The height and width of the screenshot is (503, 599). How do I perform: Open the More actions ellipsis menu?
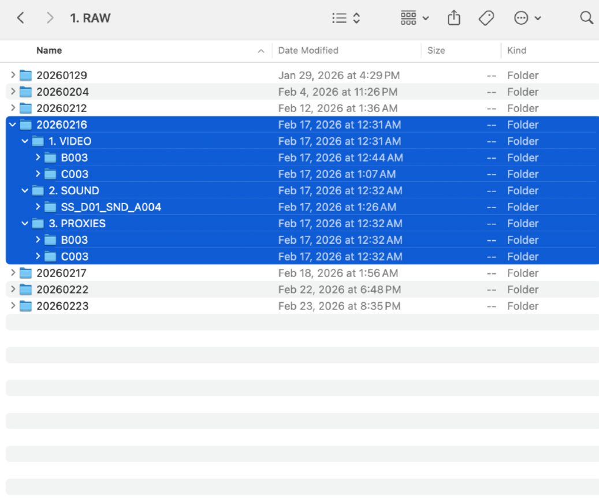(527, 18)
